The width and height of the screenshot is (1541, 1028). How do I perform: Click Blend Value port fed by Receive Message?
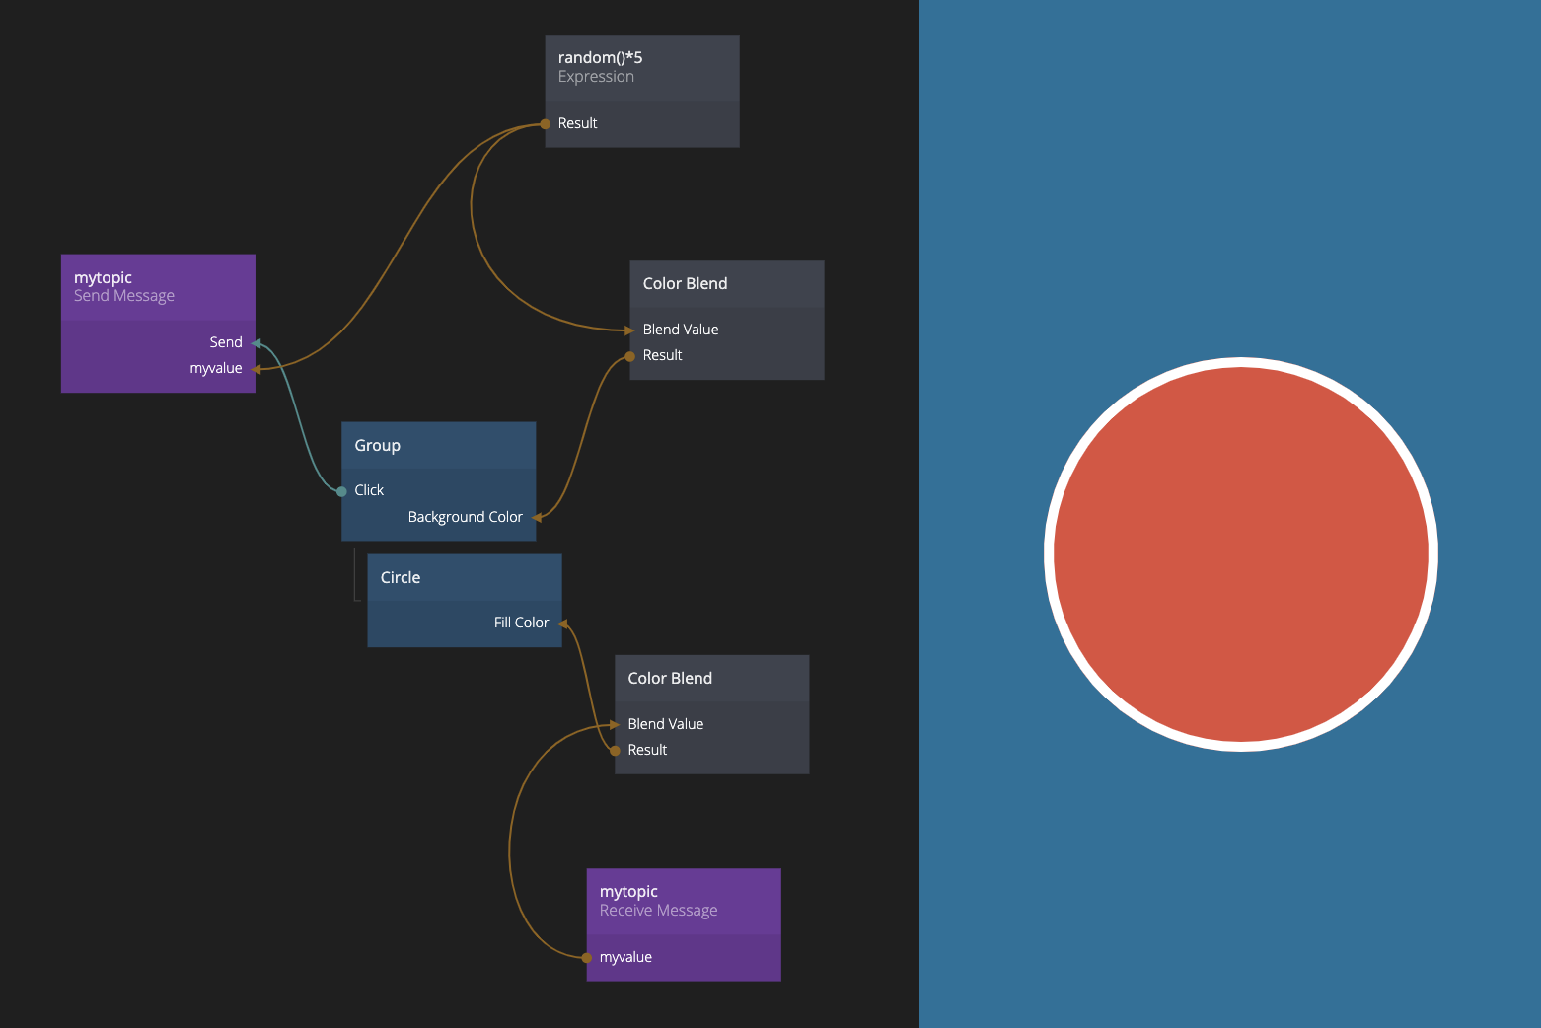[616, 725]
